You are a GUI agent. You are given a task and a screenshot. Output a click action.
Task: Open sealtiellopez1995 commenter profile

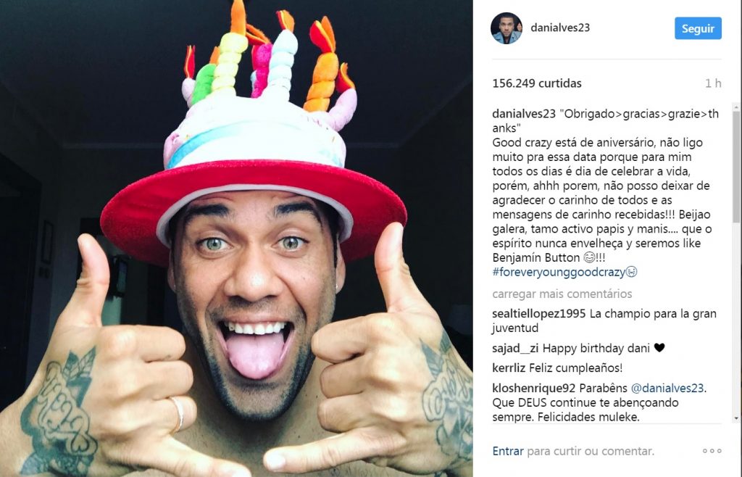(539, 314)
